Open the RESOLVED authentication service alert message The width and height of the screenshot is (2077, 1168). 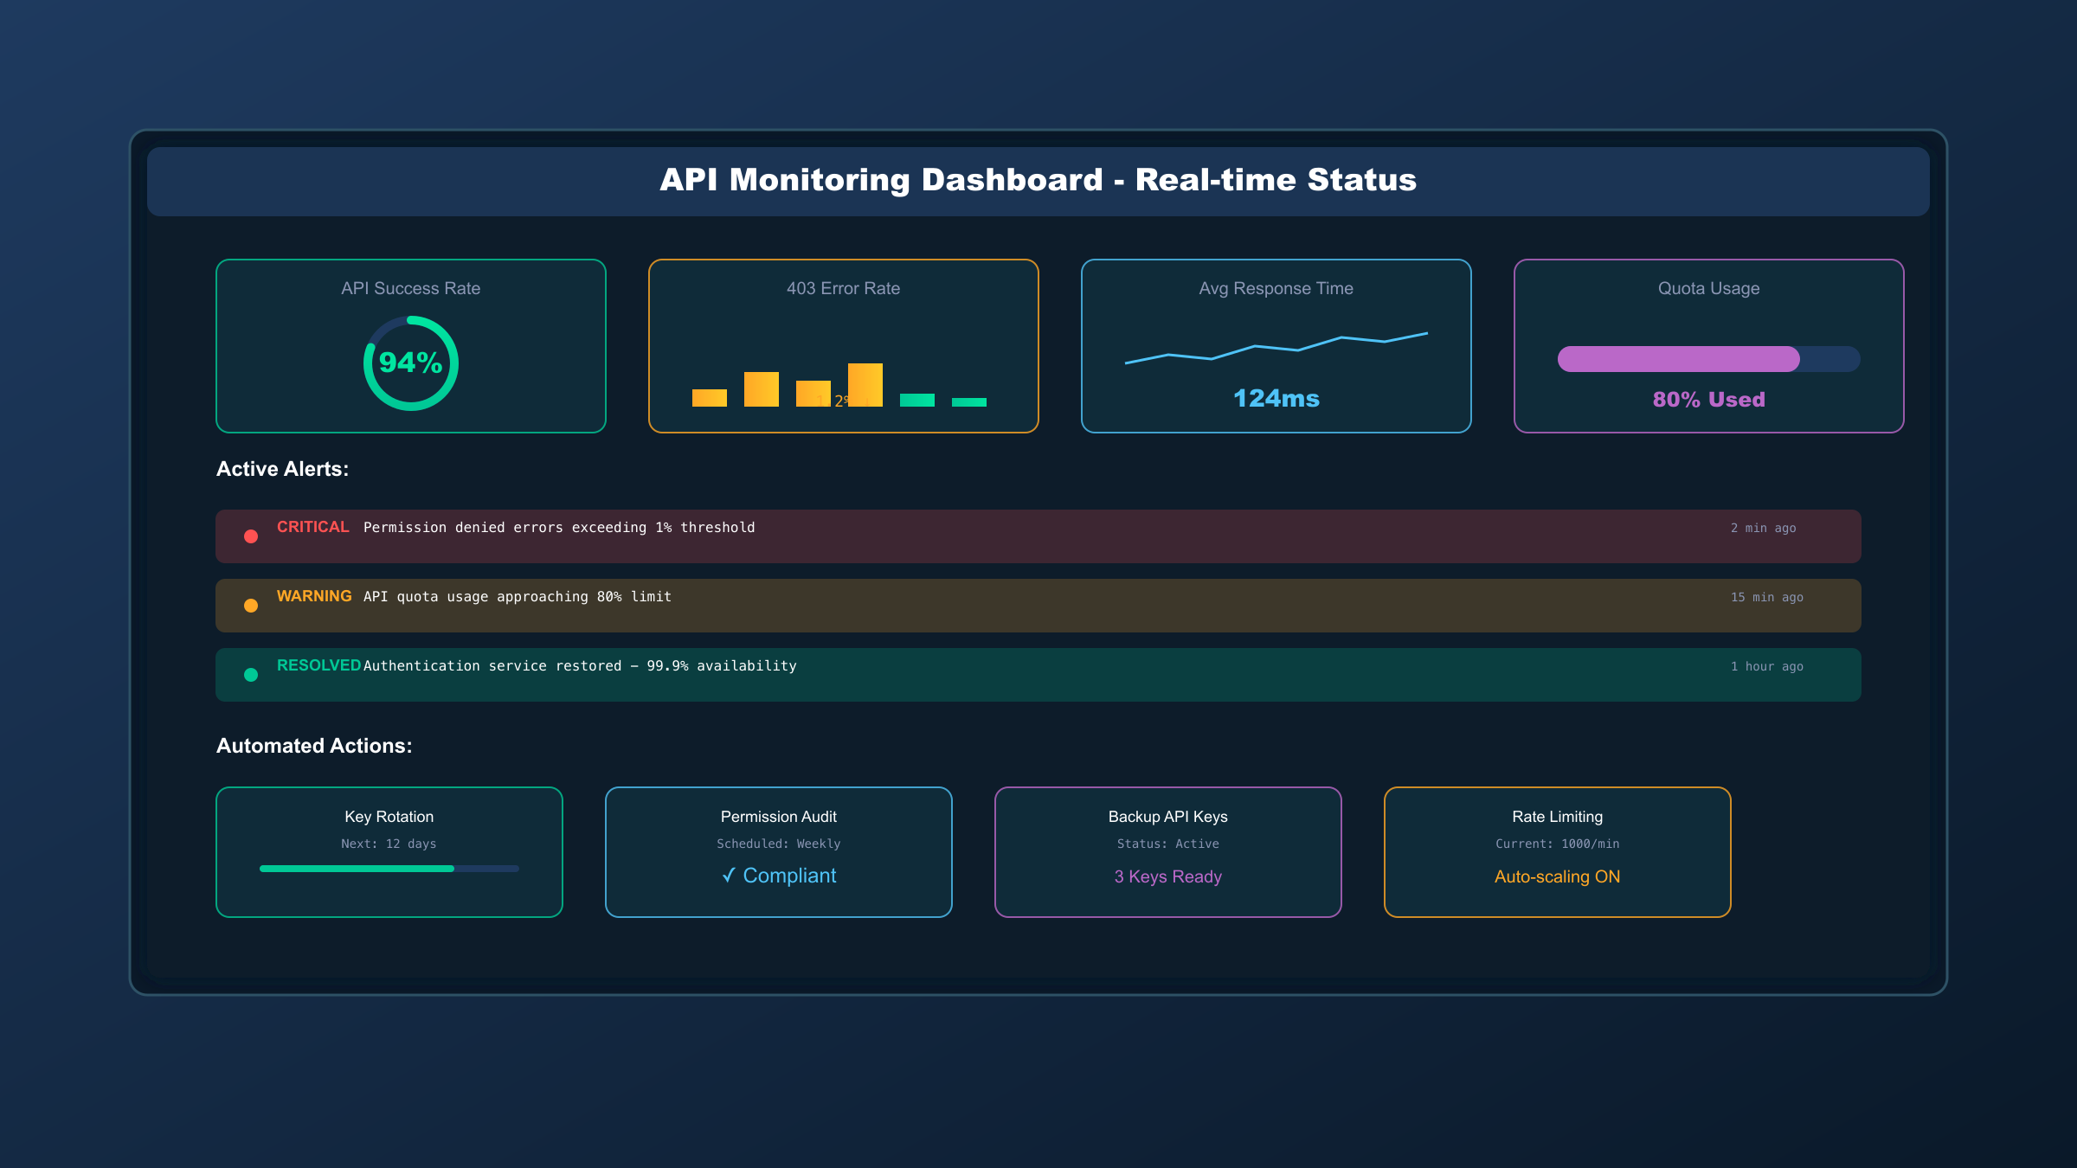coord(580,666)
